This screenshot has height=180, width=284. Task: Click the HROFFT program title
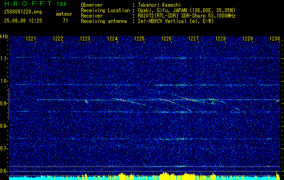[x=28, y=4]
